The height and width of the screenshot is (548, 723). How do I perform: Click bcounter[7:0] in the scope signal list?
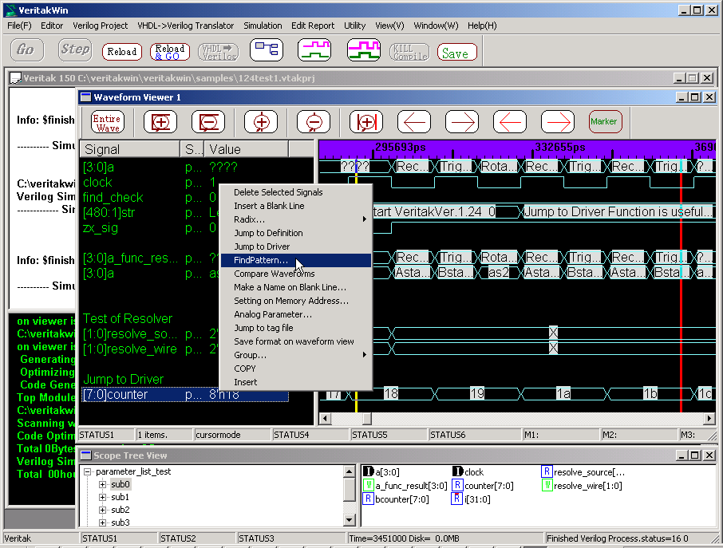pos(401,499)
